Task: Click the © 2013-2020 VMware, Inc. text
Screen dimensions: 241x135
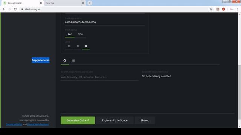Action: [35, 116]
